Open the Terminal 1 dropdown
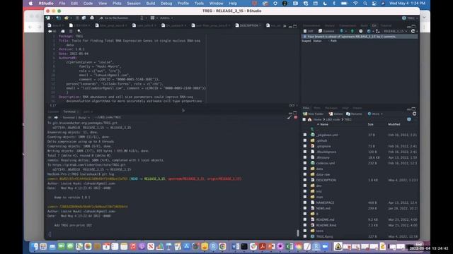Screen dimensions: 453x254 [76, 118]
